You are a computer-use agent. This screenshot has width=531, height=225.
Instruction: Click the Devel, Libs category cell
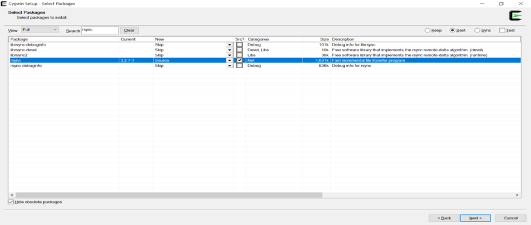258,50
